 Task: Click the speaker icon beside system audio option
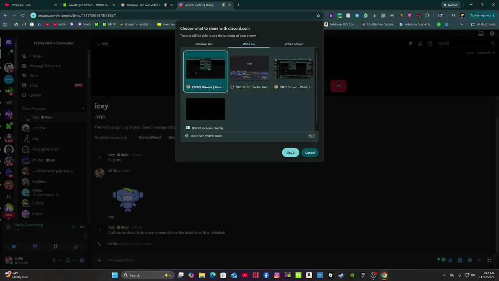(x=186, y=136)
